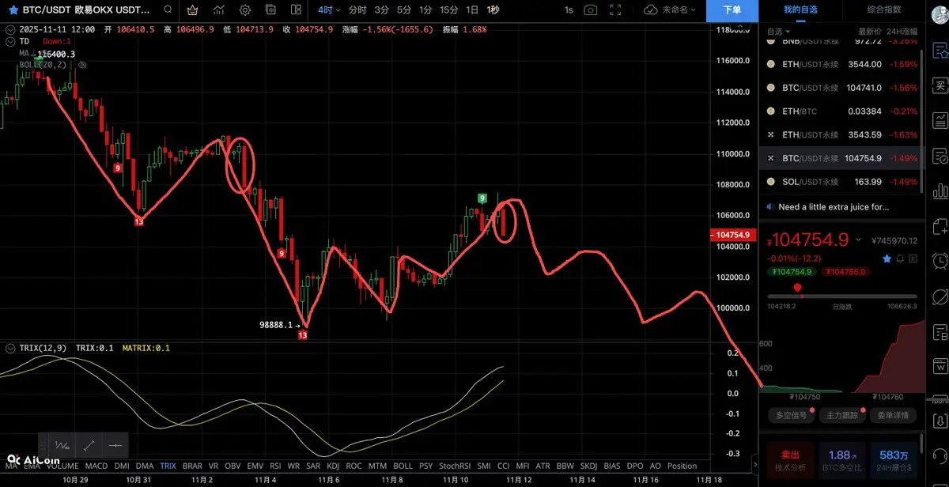Select the 5分 timeframe

pyautogui.click(x=404, y=10)
